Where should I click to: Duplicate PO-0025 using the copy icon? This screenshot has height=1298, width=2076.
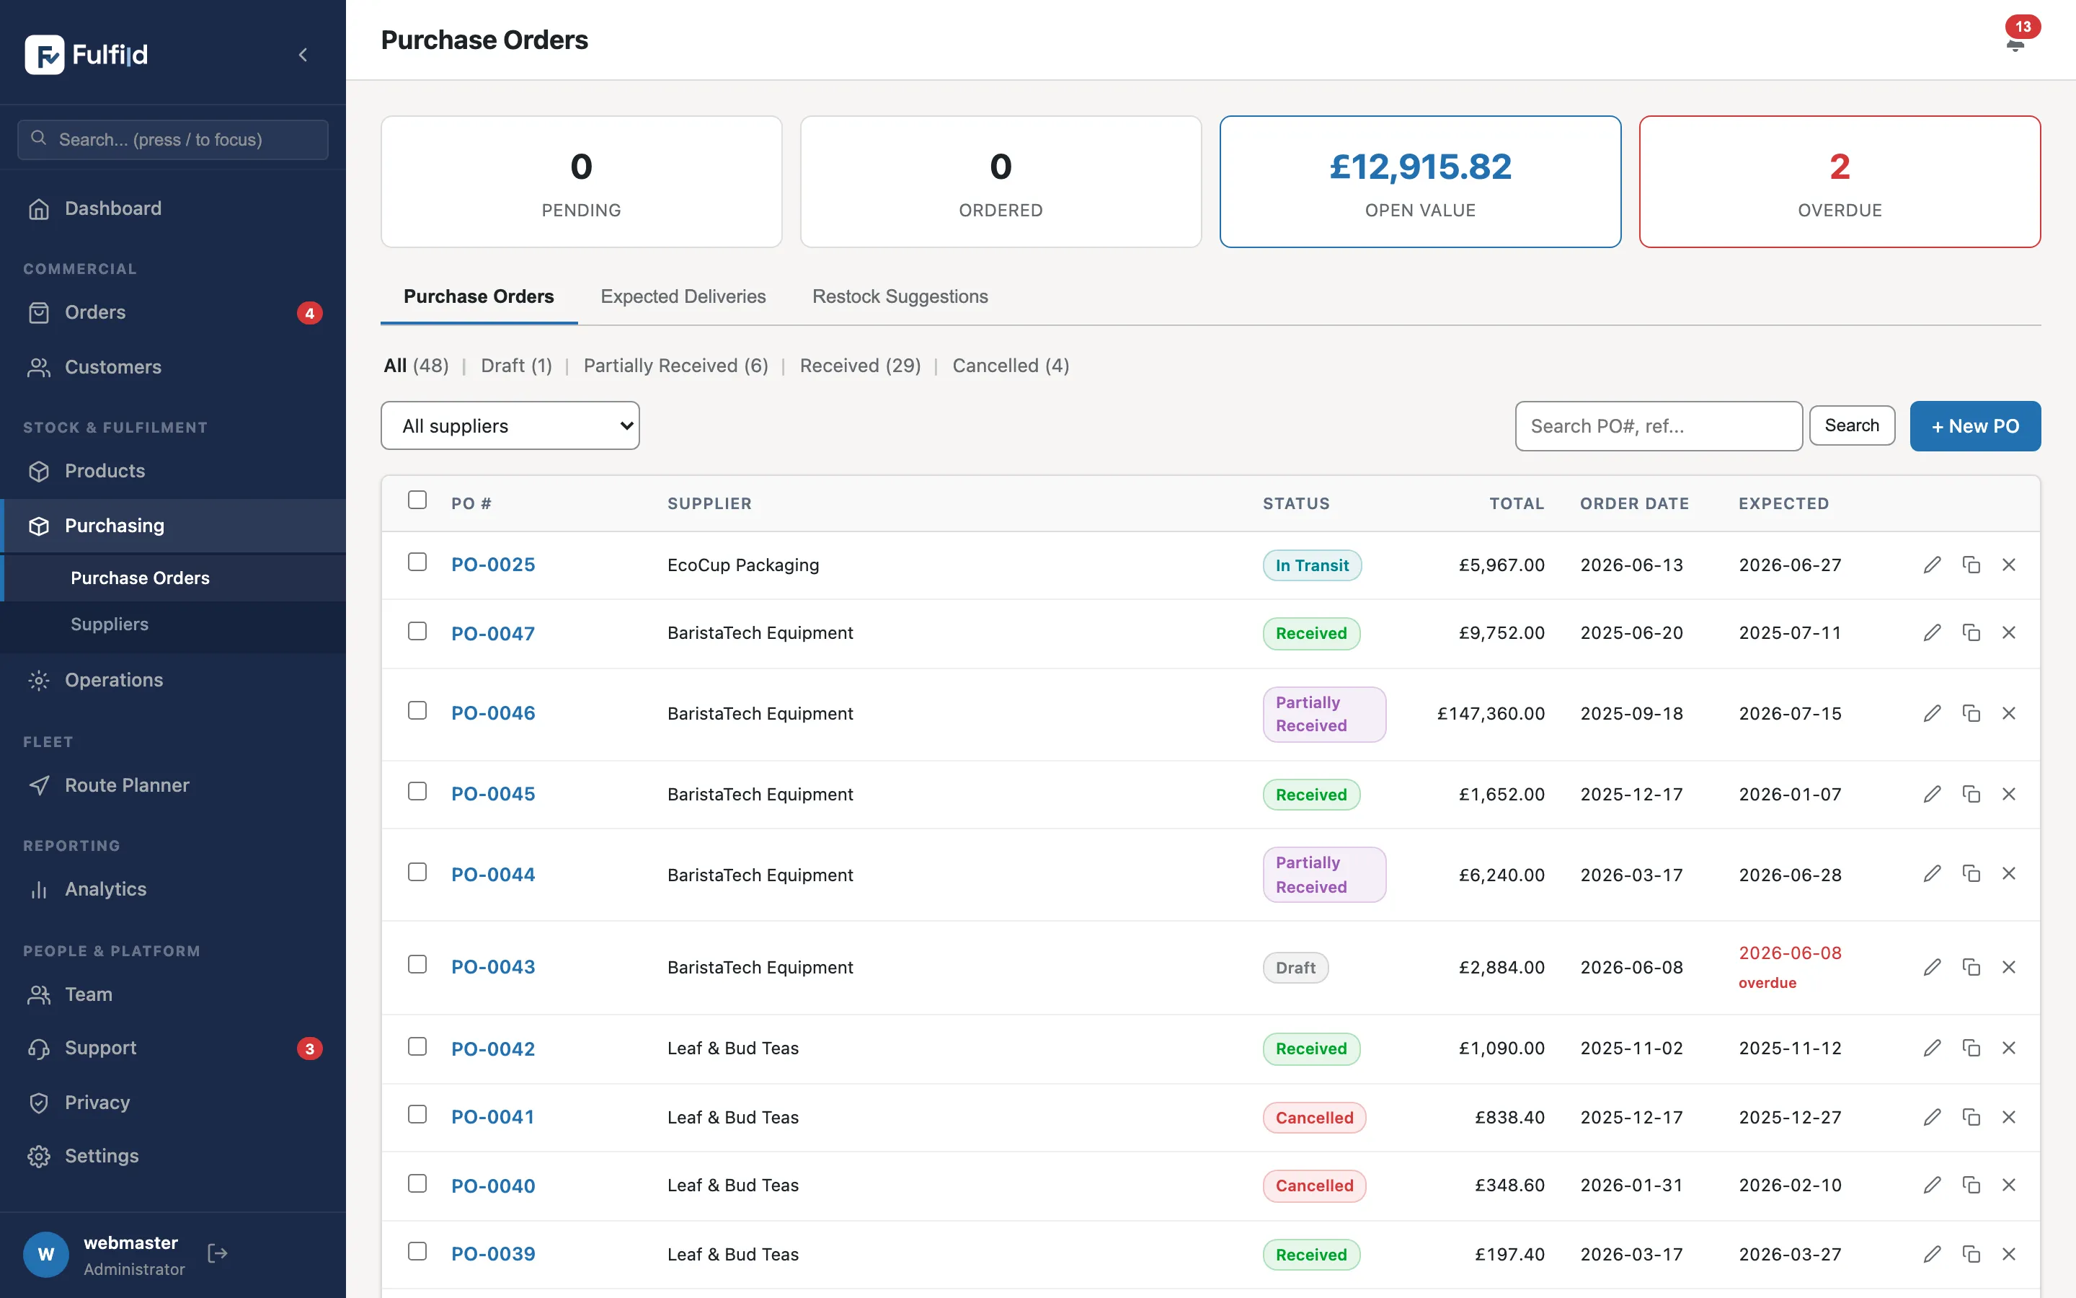(x=1971, y=565)
